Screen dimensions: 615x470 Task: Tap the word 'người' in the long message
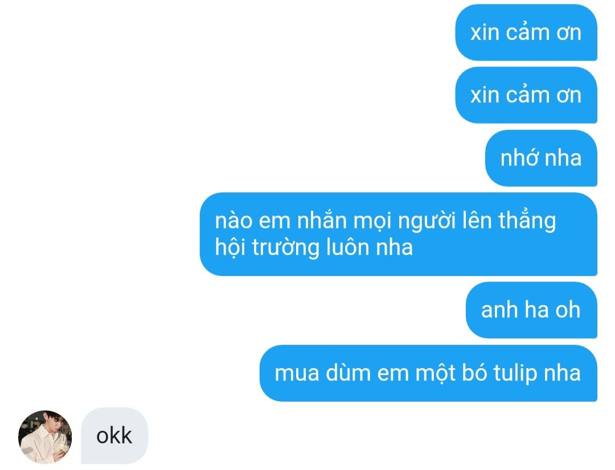pos(427,221)
